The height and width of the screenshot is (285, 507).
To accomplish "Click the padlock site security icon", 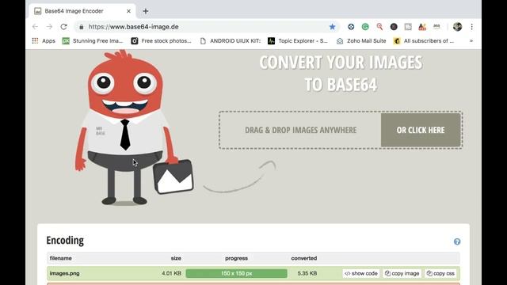I will [x=82, y=27].
